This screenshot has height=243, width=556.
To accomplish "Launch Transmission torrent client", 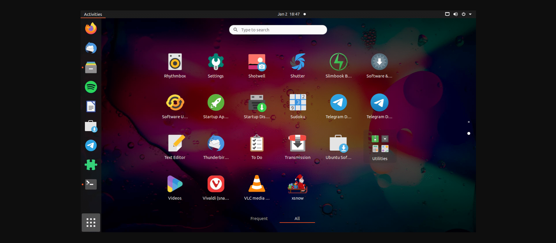I will click(x=298, y=147).
